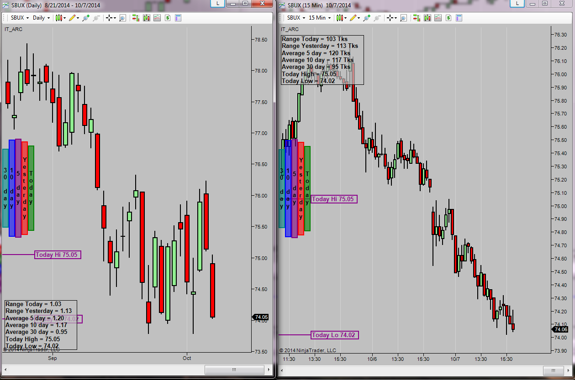The height and width of the screenshot is (380, 575).
Task: Click the zoom in magnifier in Daily chart
Action: coord(86,18)
